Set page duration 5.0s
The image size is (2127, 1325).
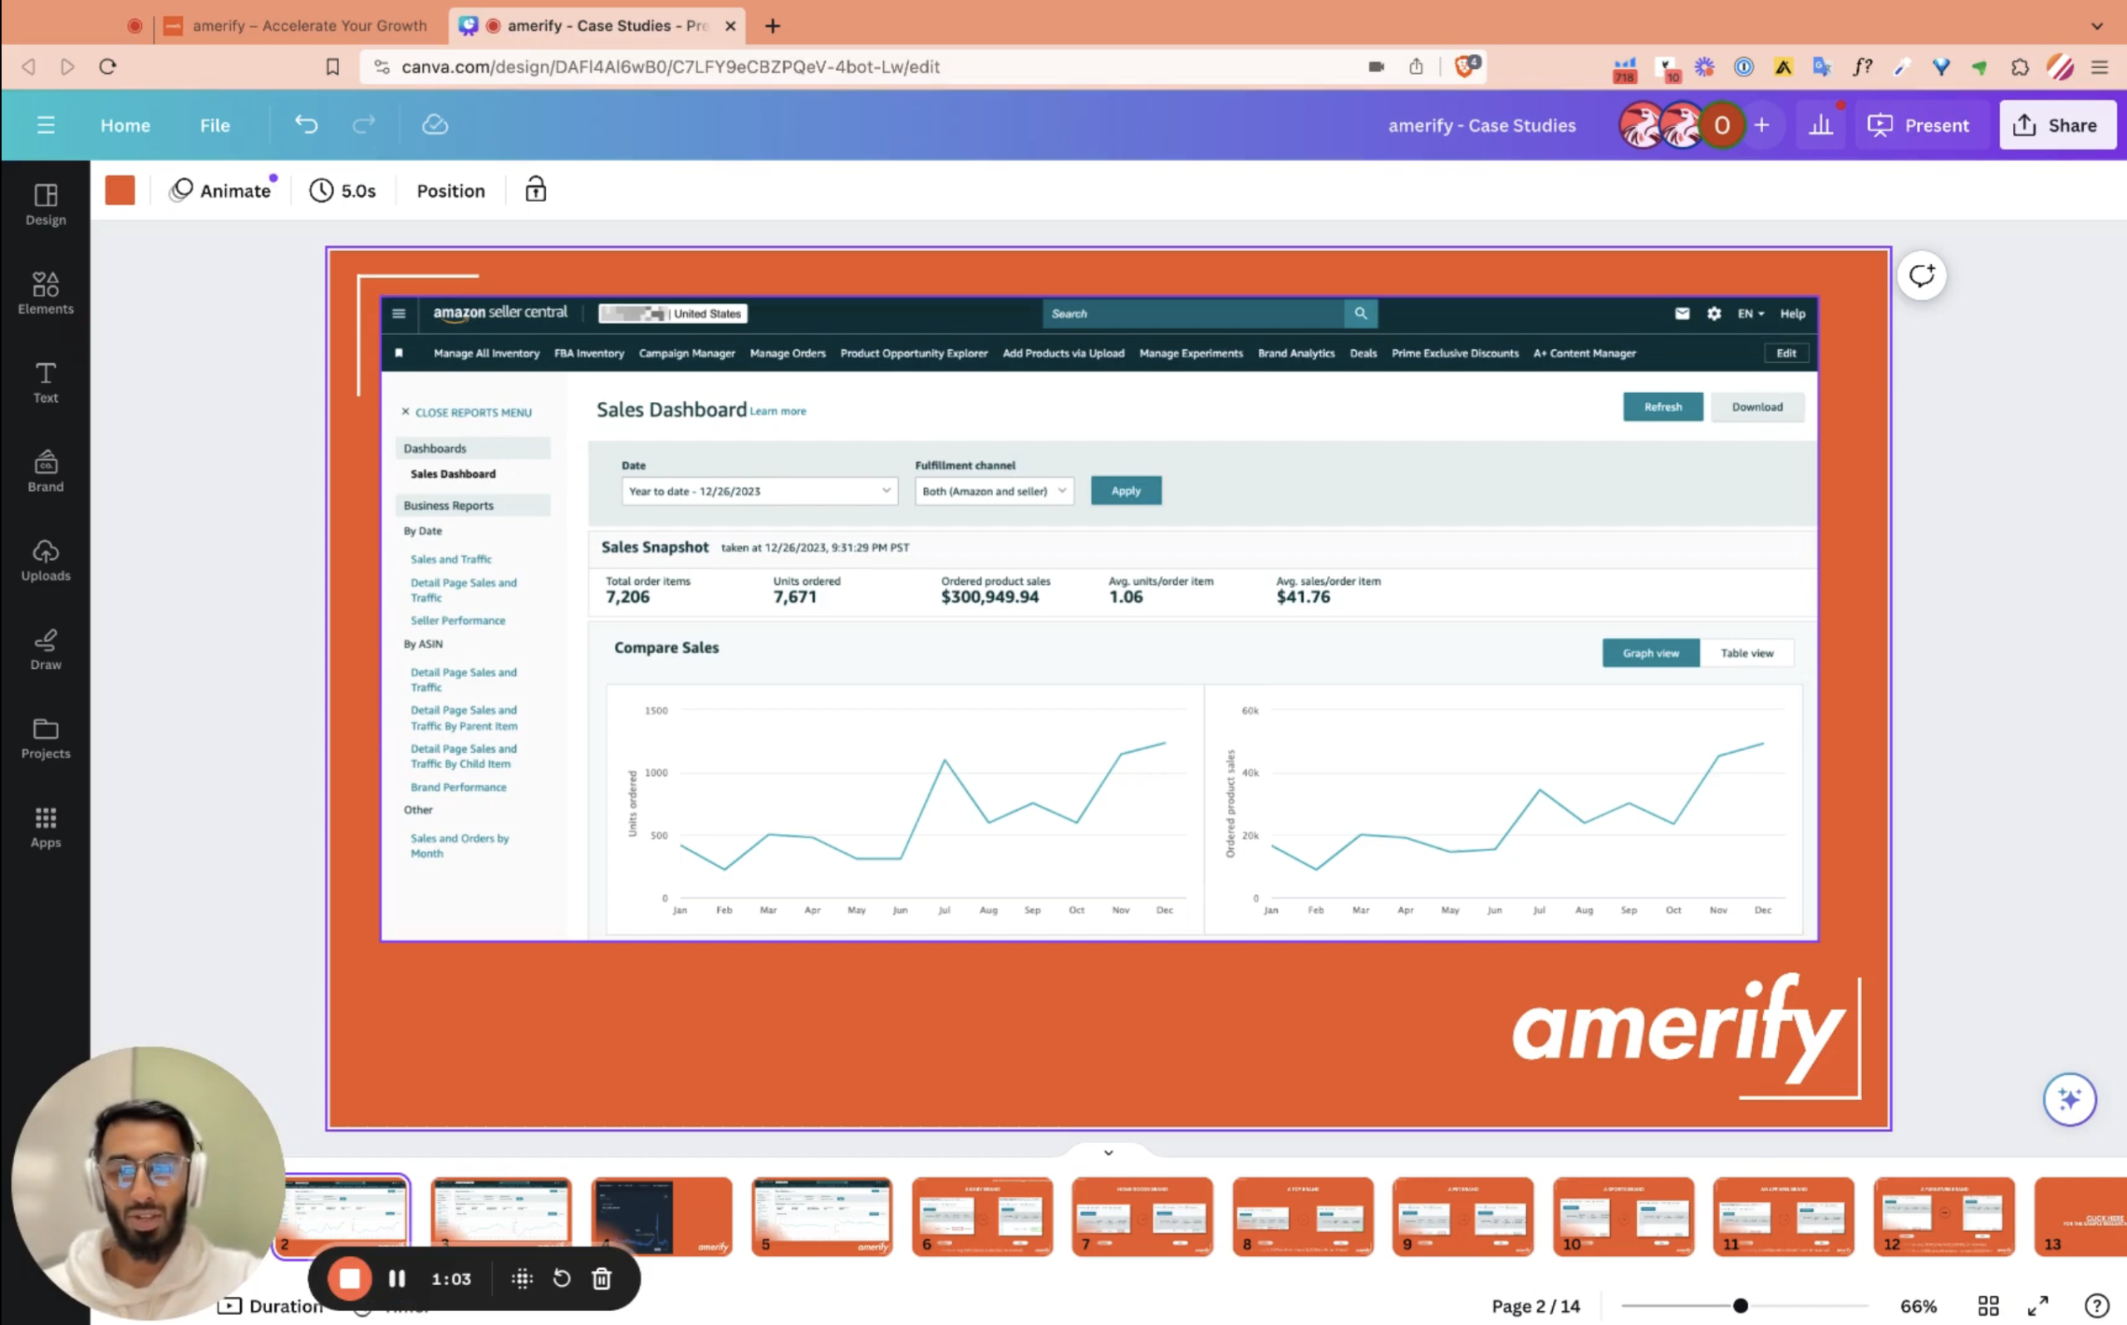tap(342, 190)
